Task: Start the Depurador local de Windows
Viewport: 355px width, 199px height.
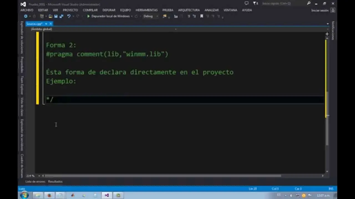Action: click(108, 16)
